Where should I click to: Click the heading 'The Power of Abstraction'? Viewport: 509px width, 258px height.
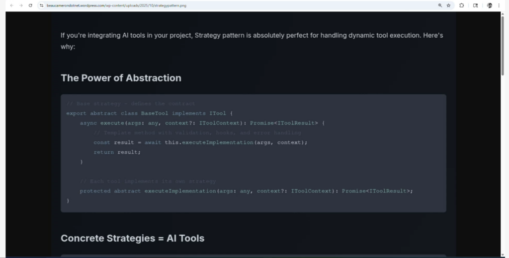121,78
